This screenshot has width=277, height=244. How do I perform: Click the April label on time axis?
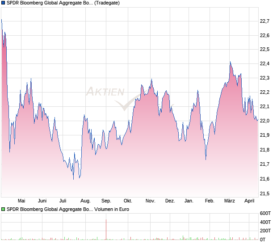point(249,201)
